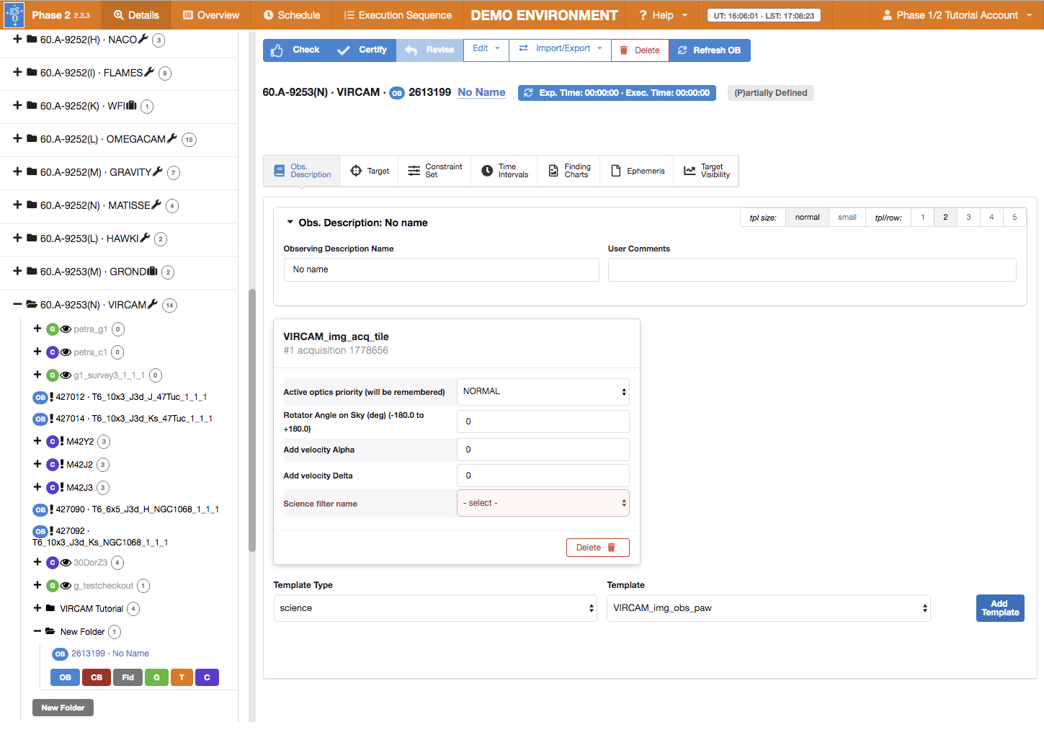Image resolution: width=1044 pixels, height=735 pixels.
Task: Click the purple C container icon button
Action: pyautogui.click(x=207, y=677)
